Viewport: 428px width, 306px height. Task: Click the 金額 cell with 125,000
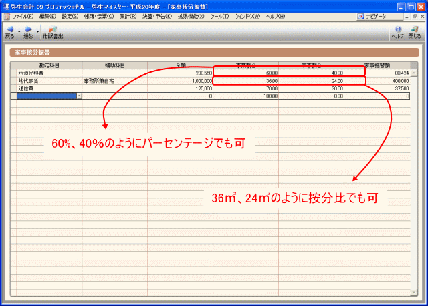(x=181, y=88)
